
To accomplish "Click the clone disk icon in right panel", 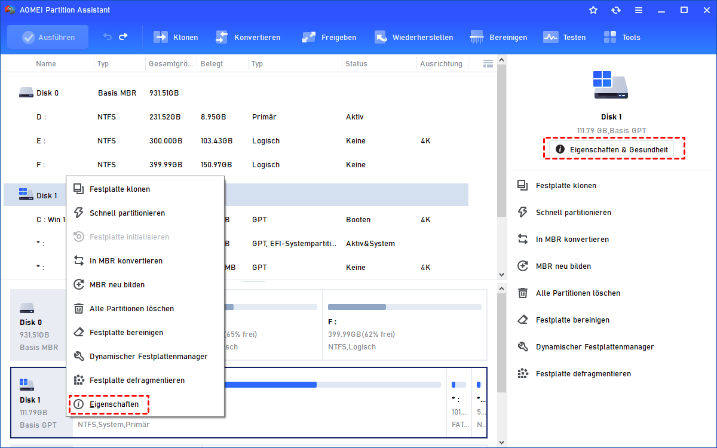I will click(x=523, y=185).
